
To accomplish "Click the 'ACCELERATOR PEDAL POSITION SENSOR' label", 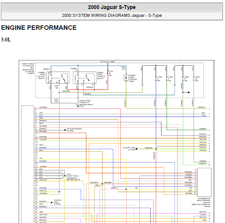I will pos(201,202).
